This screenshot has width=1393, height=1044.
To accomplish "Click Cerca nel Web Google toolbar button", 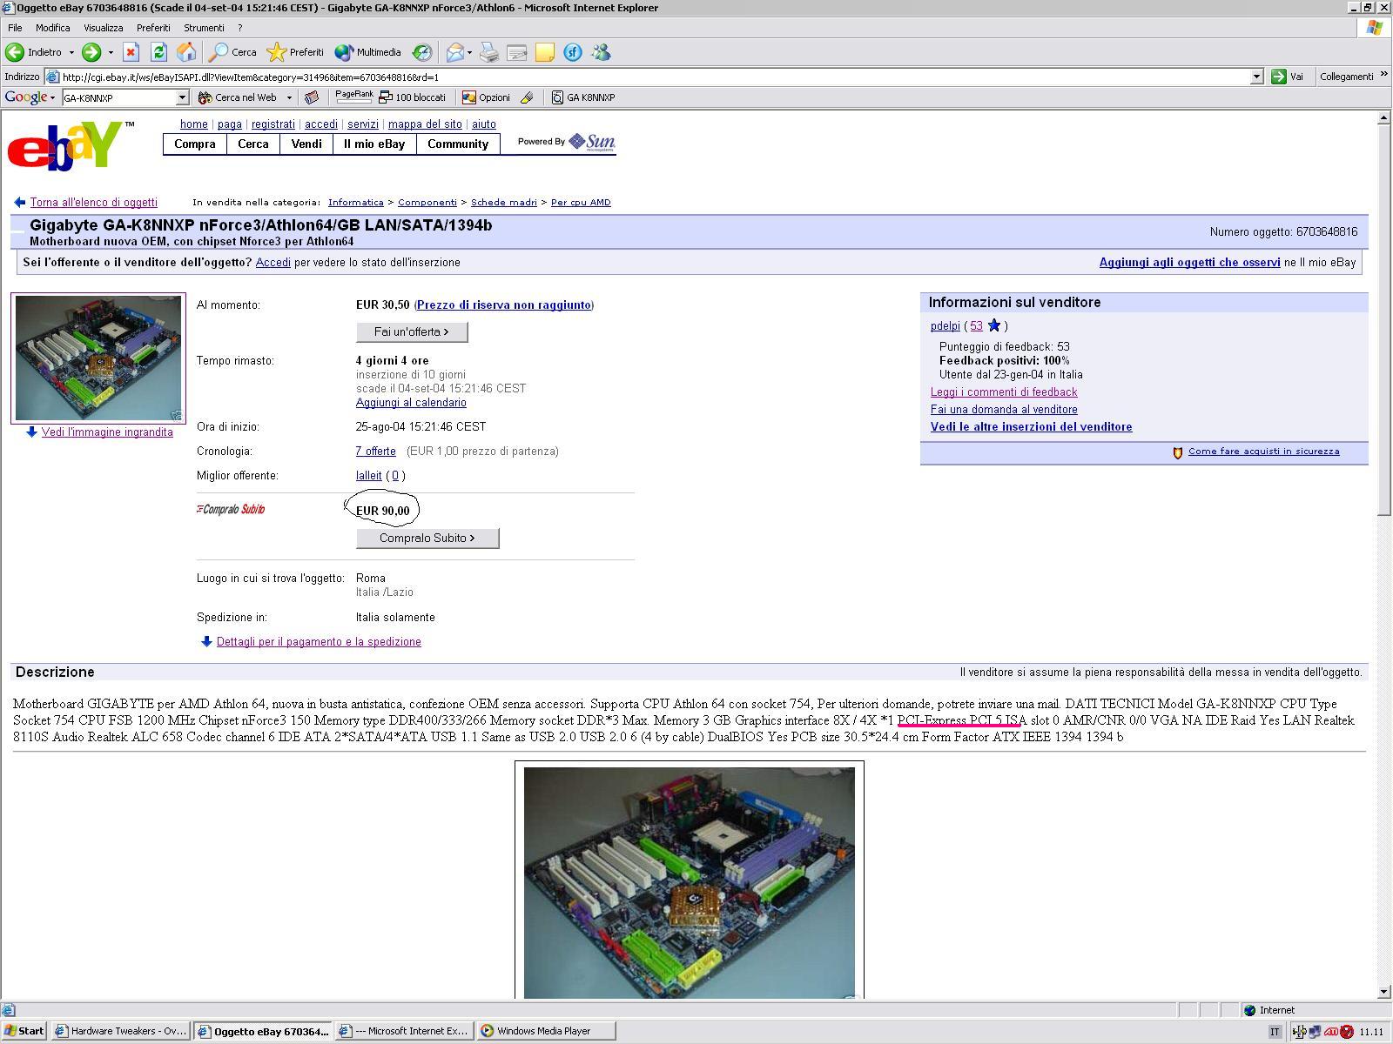I will coord(238,97).
